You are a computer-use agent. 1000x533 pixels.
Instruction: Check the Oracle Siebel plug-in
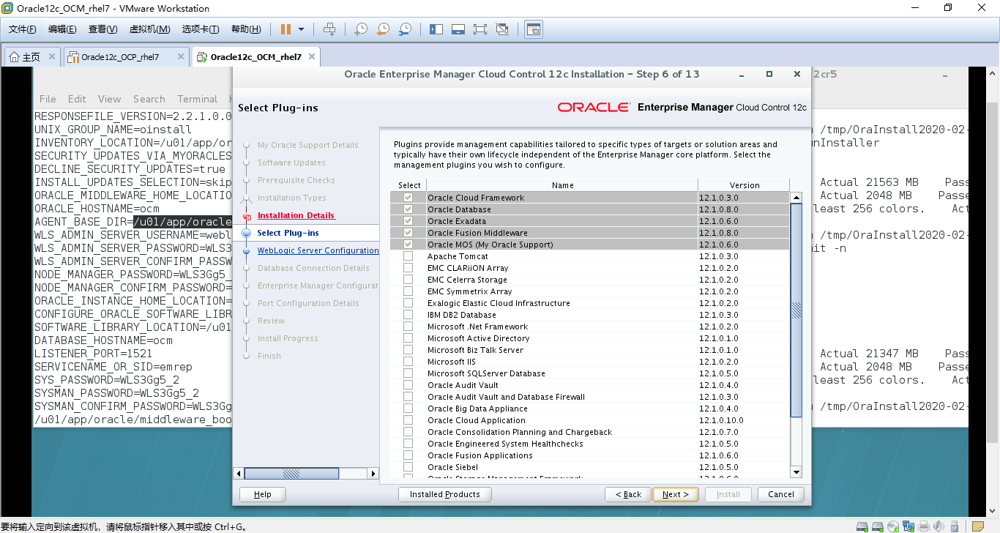(x=408, y=467)
